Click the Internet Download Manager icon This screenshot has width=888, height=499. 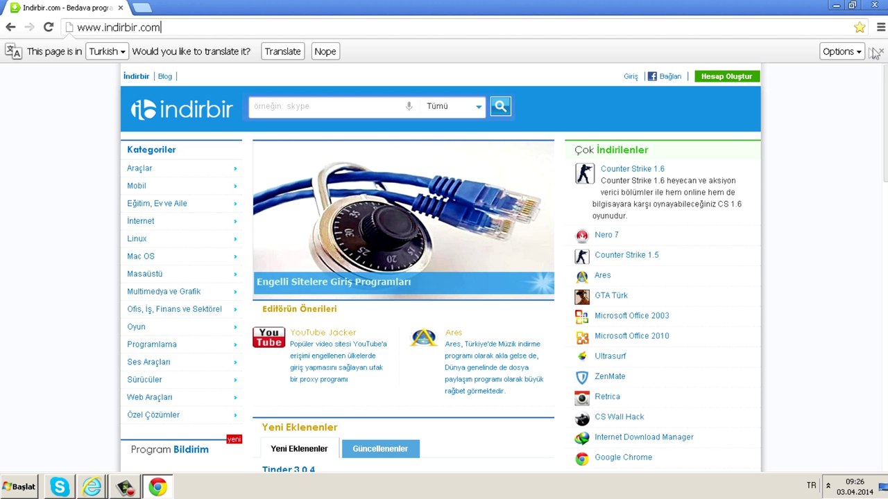coord(582,437)
